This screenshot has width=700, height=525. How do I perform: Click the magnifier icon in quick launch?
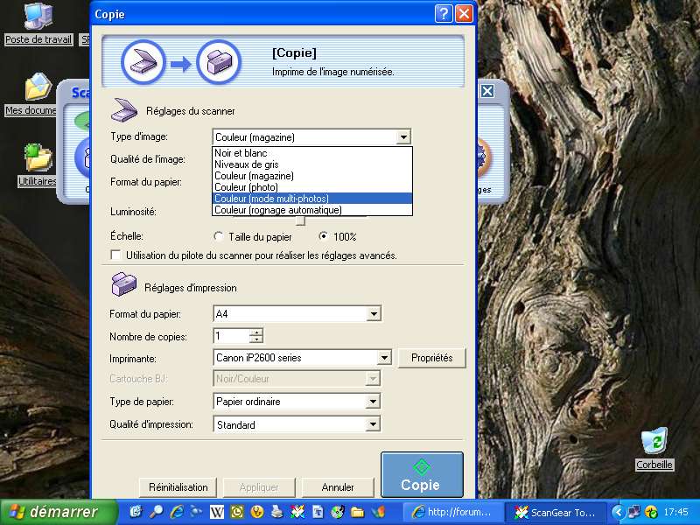pyautogui.click(x=157, y=512)
